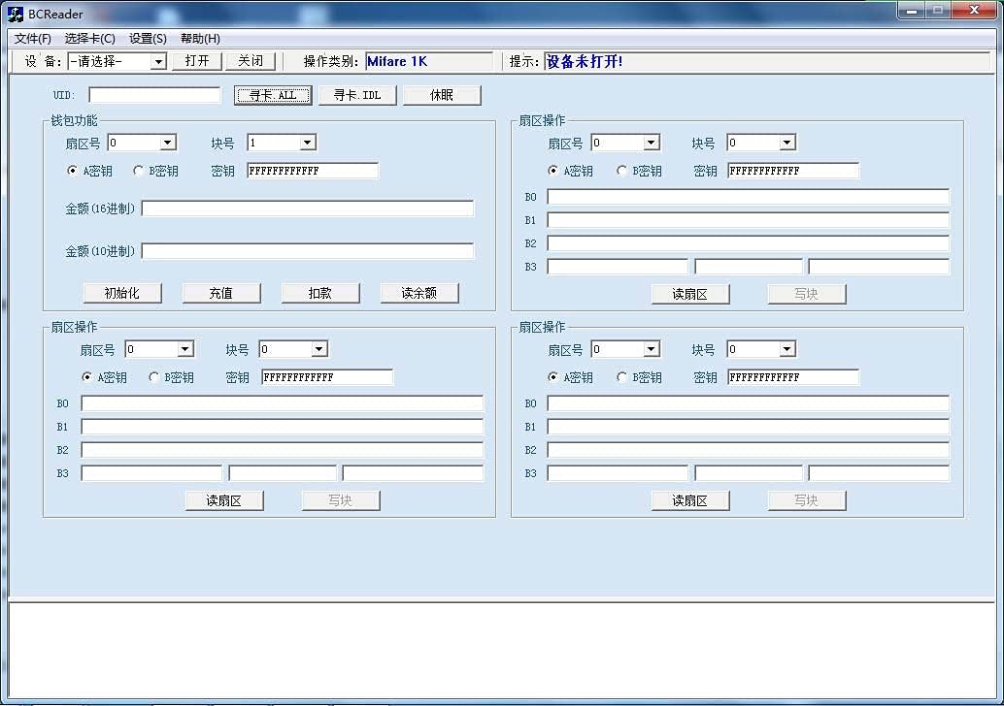Open the 帮助(H) menu

pyautogui.click(x=200, y=39)
